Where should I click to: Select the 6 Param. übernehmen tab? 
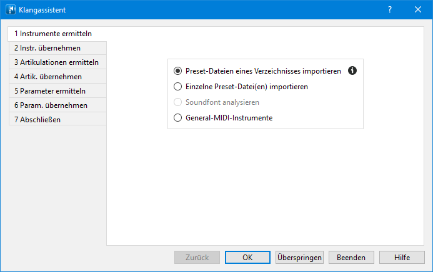(x=57, y=105)
